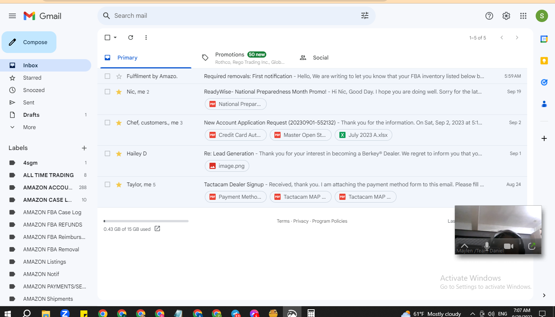Open the select dropdown arrow next to checkbox

point(115,37)
